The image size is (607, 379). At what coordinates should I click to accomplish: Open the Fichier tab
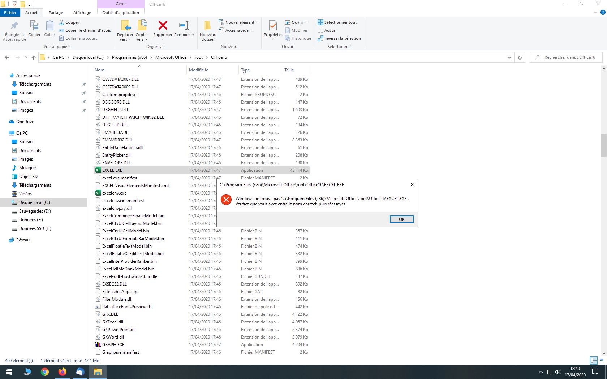tap(10, 13)
